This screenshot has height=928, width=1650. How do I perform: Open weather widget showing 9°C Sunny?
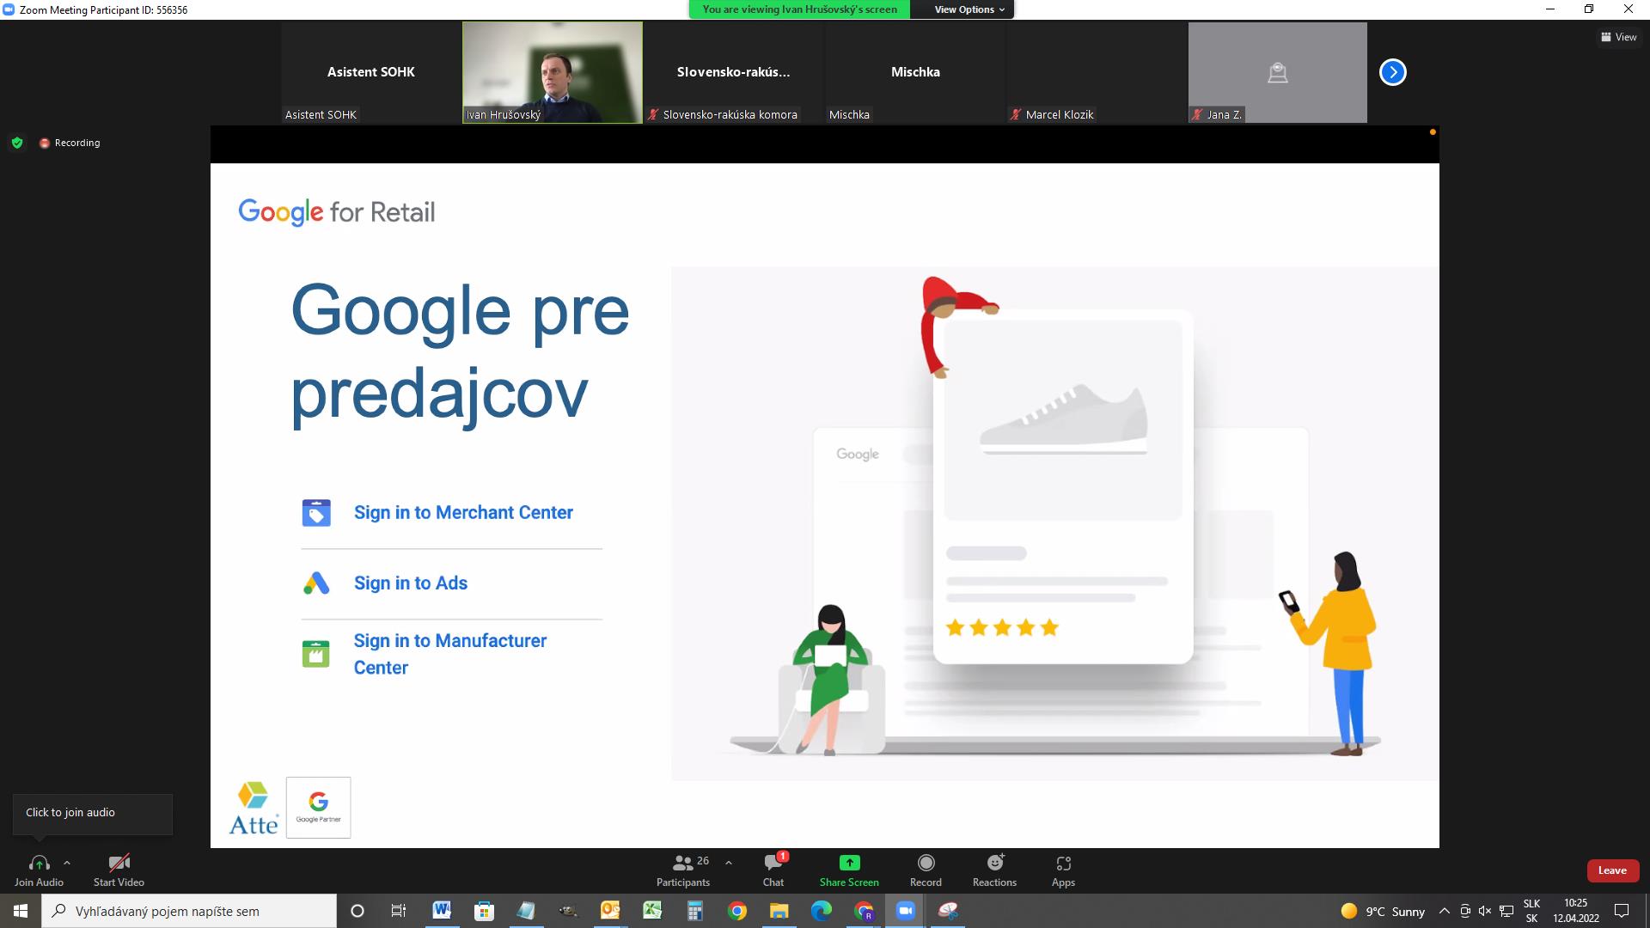tap(1382, 911)
